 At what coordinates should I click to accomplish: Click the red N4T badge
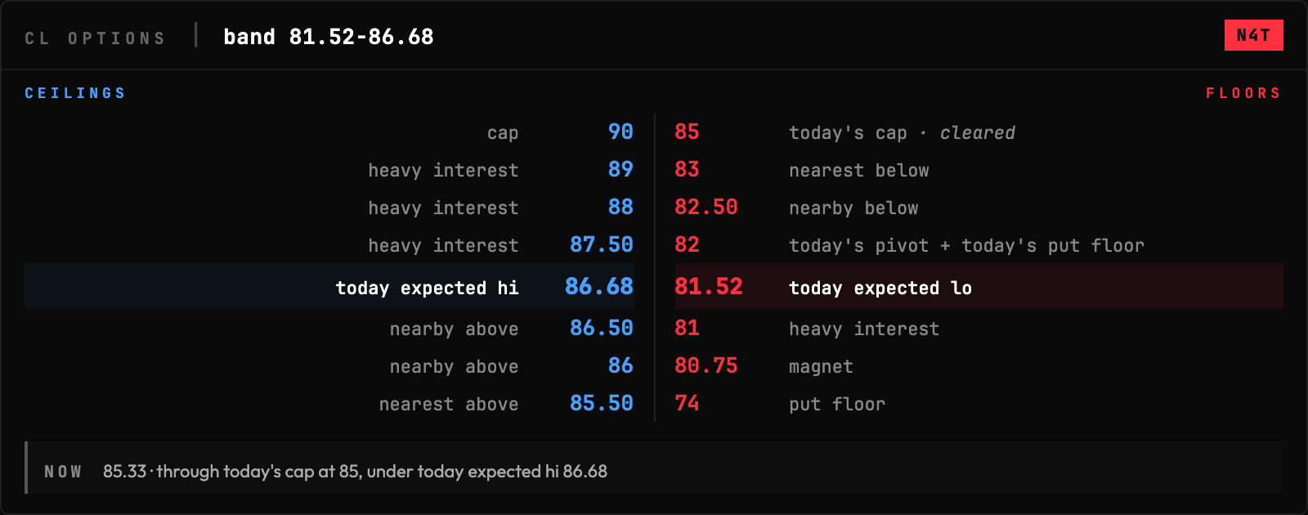coord(1253,35)
